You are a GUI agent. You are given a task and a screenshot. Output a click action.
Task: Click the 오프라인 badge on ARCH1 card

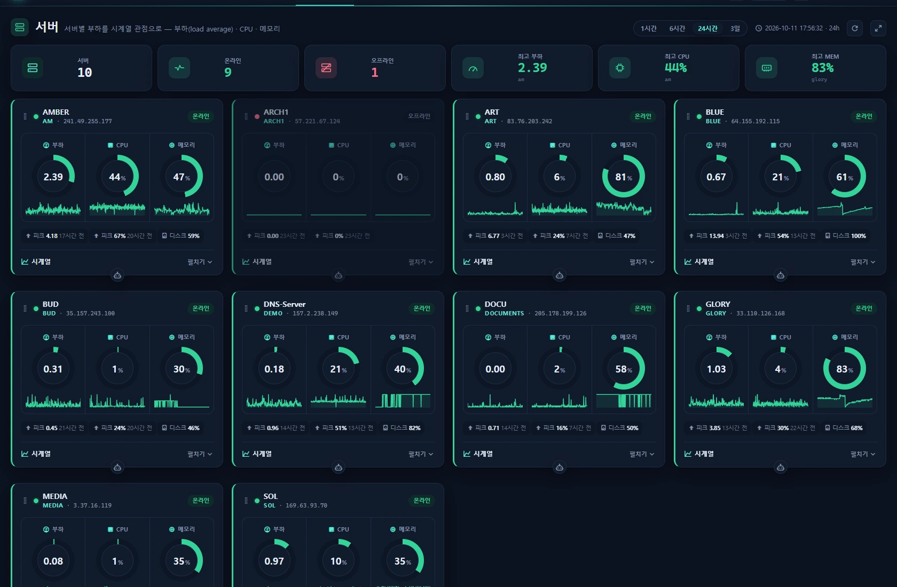[419, 116]
